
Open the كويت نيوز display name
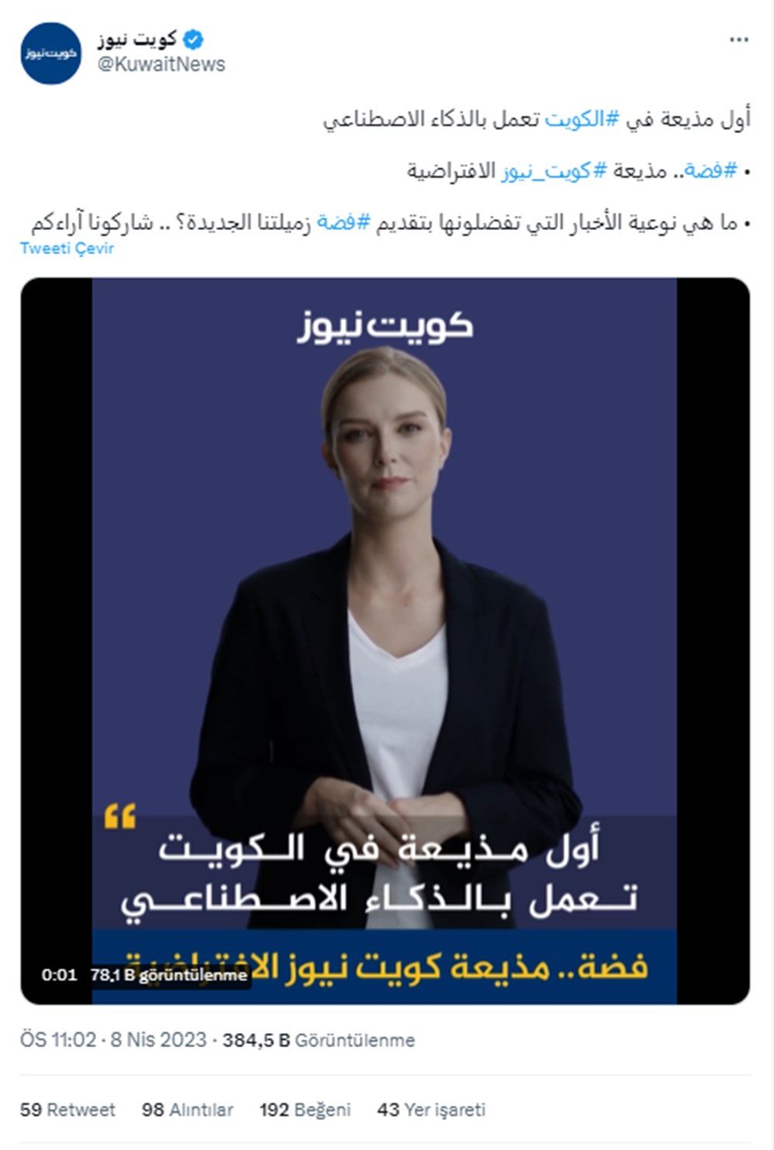pyautogui.click(x=138, y=39)
